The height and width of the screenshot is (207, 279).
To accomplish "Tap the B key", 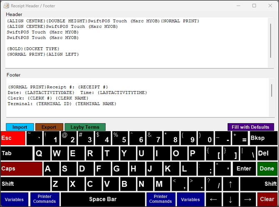I will click(128, 184).
